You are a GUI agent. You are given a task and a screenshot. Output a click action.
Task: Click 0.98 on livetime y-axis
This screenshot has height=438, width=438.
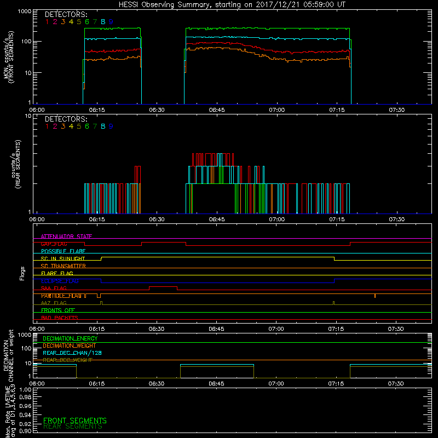(x=25, y=397)
